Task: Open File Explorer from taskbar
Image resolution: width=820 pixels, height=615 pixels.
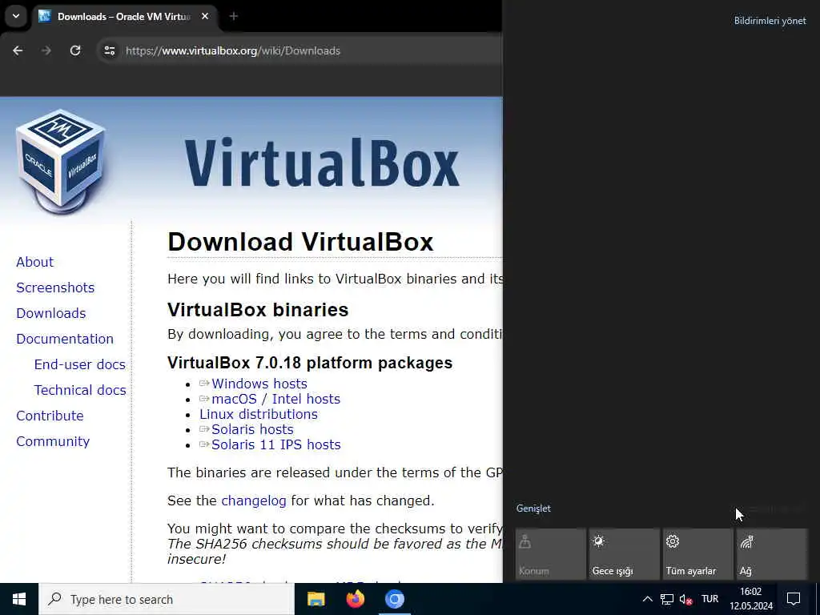Action: click(x=316, y=599)
